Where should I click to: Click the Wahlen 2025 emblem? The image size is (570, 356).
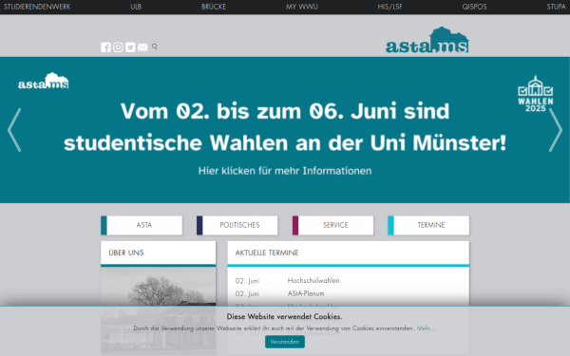[x=536, y=94]
